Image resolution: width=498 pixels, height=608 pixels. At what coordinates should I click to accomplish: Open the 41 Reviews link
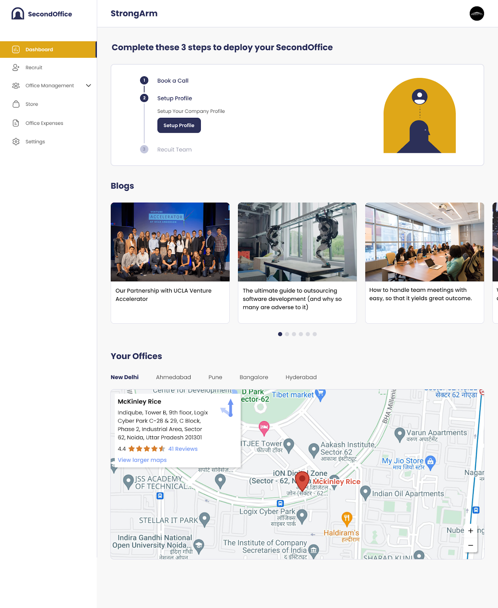click(183, 449)
